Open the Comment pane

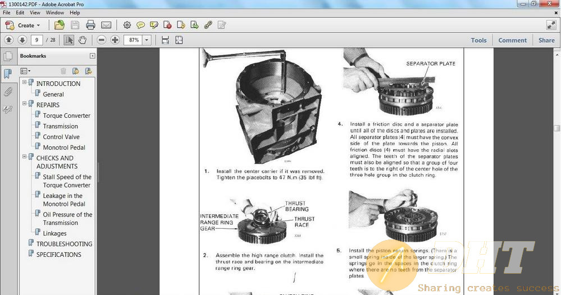click(x=512, y=40)
